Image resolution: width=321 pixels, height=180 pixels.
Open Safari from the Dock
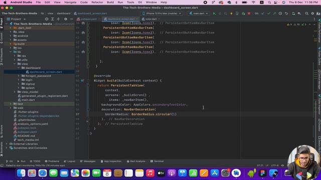43,173
